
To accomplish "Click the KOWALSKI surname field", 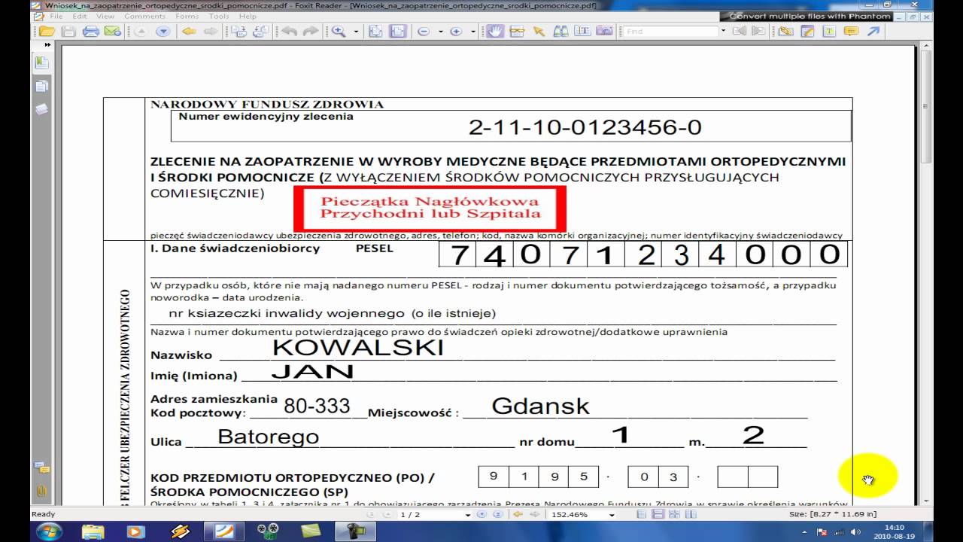I will [358, 348].
